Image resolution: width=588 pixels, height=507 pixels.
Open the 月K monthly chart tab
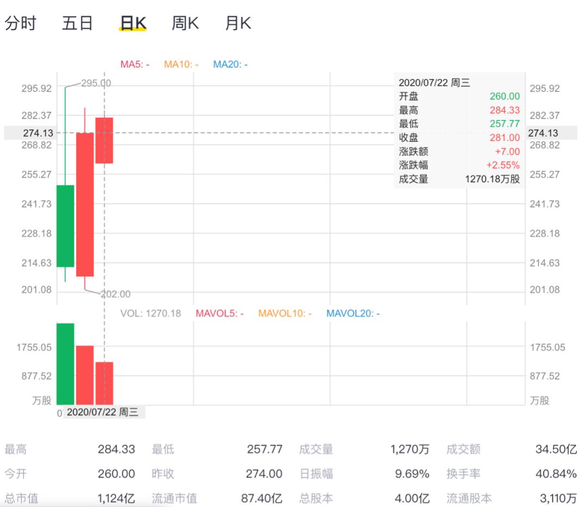238,23
